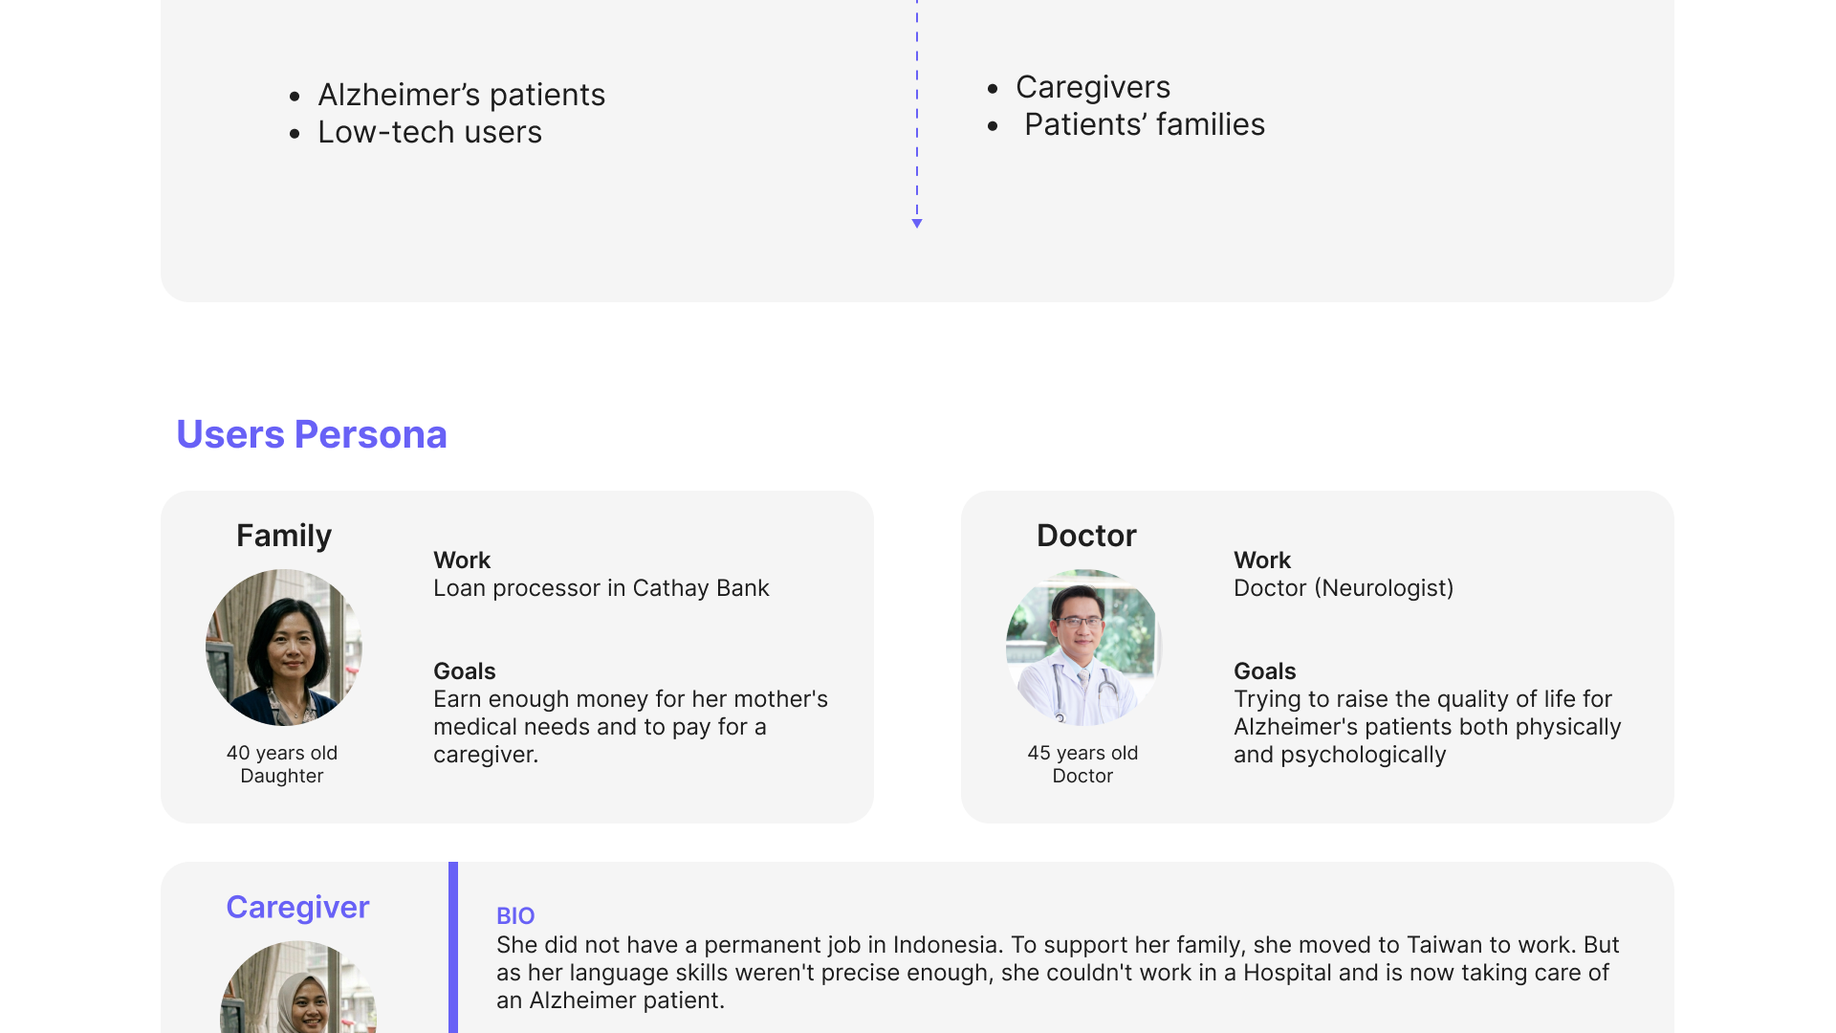The image size is (1836, 1033).
Task: Select the Alzheimer's patients bullet item
Action: pyautogui.click(x=461, y=95)
